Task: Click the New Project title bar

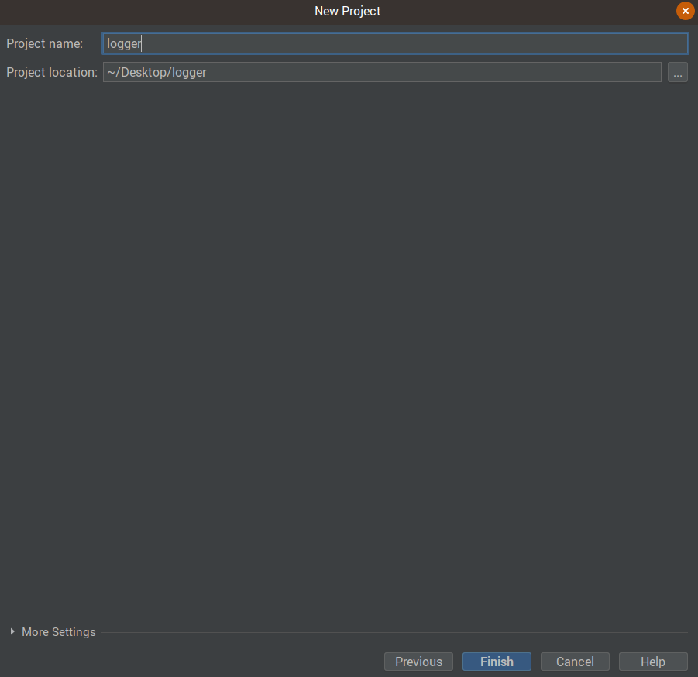Action: pyautogui.click(x=347, y=11)
